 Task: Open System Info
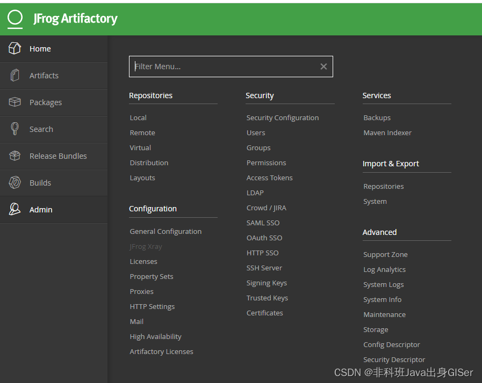pos(383,300)
